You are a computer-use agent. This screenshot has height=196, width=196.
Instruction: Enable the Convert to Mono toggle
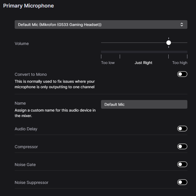(x=182, y=74)
